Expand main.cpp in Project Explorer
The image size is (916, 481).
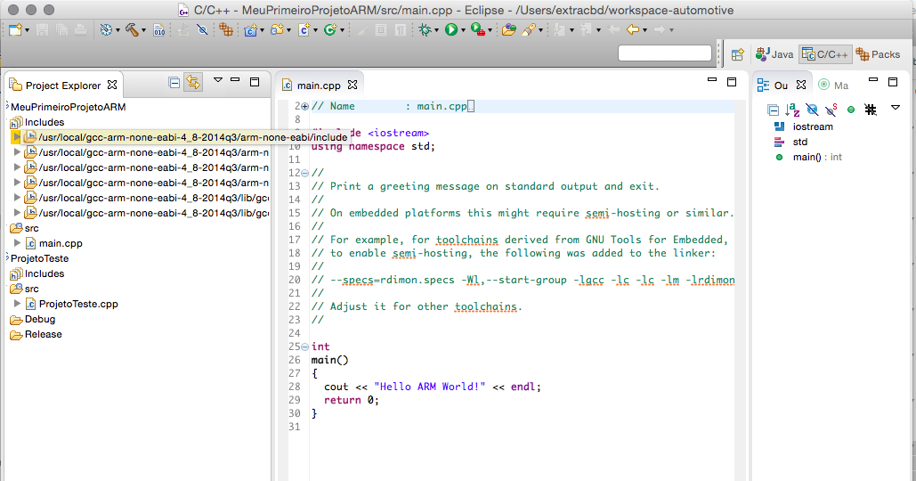pos(17,243)
